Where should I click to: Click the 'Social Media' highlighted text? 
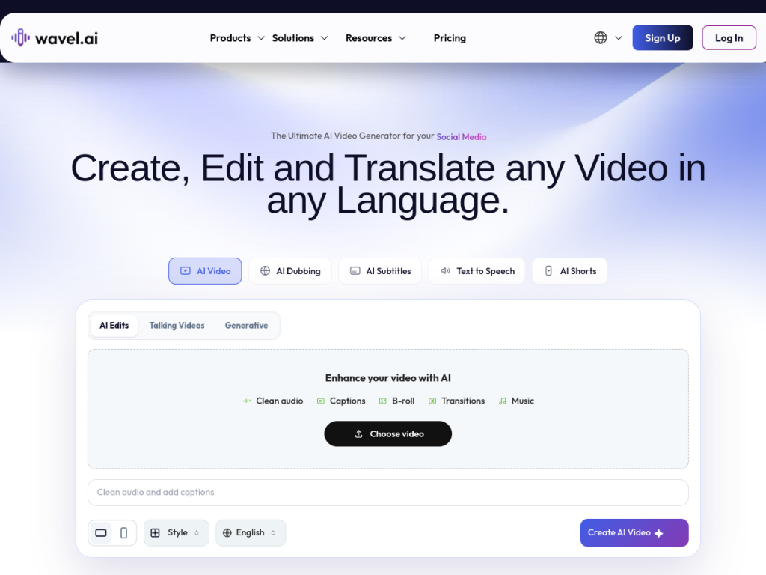pyautogui.click(x=461, y=137)
